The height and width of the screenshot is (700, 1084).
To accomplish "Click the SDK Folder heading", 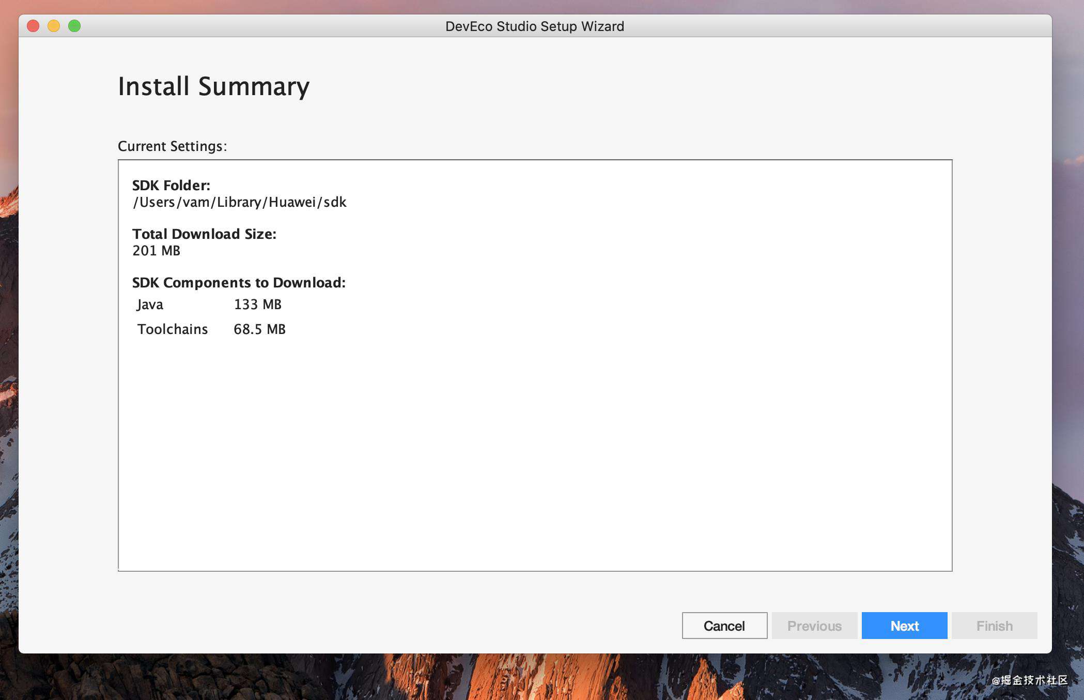I will (171, 185).
